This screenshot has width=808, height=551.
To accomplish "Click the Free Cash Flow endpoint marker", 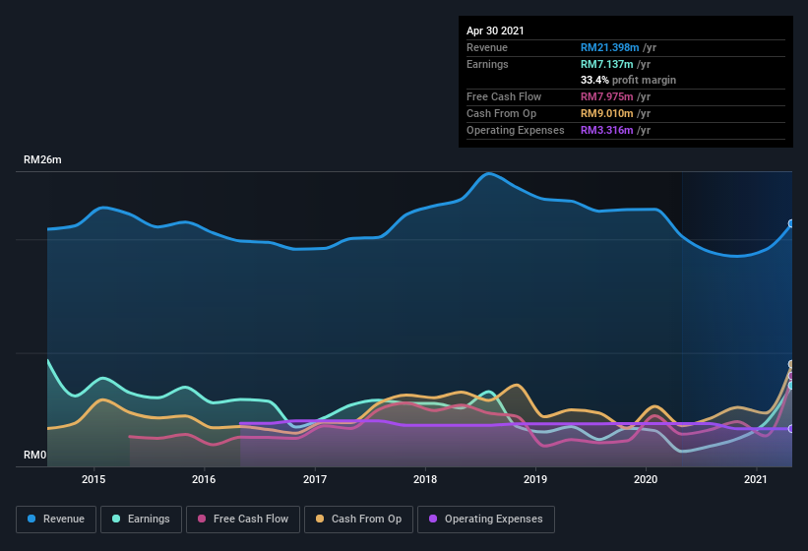I will pos(791,376).
